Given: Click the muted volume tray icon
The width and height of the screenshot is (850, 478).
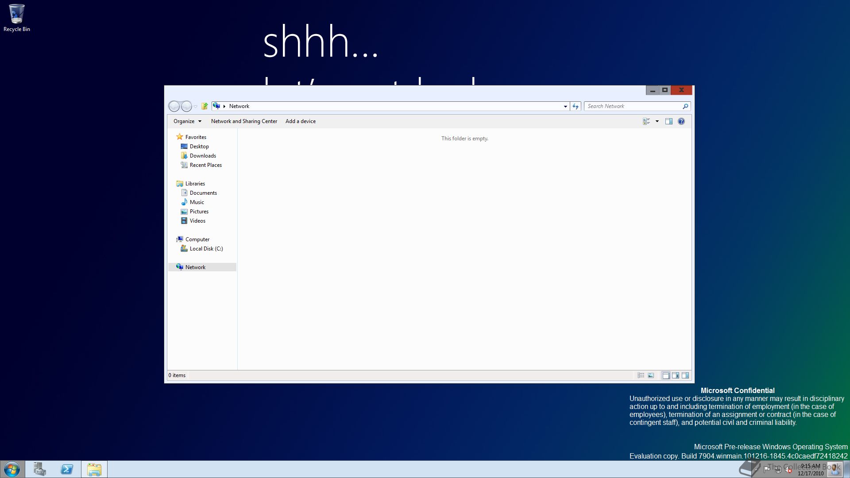Looking at the screenshot, I should click(788, 470).
